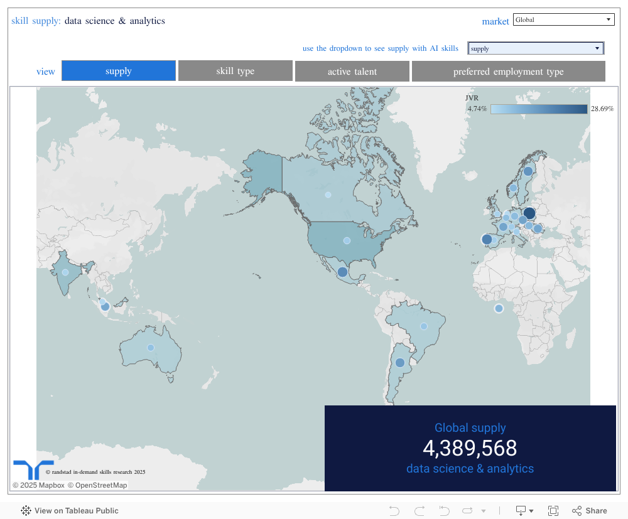The height and width of the screenshot is (519, 628).
Task: Toggle the fullscreen icon
Action: pyautogui.click(x=553, y=510)
